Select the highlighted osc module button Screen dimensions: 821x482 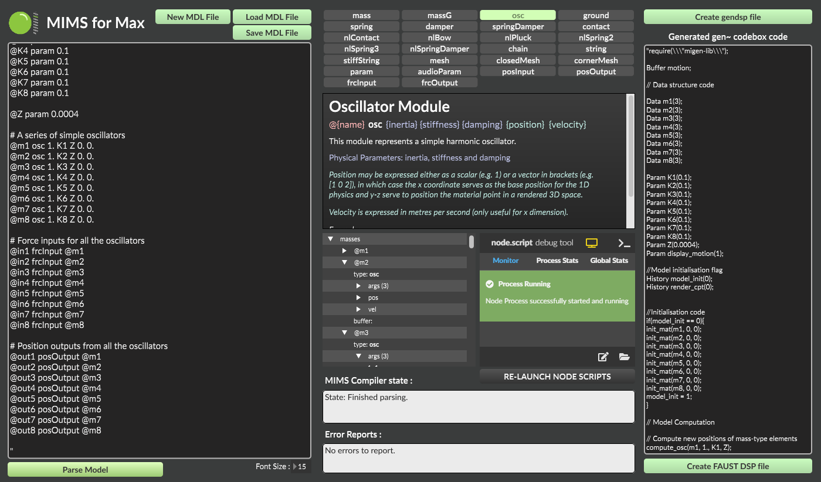point(518,15)
